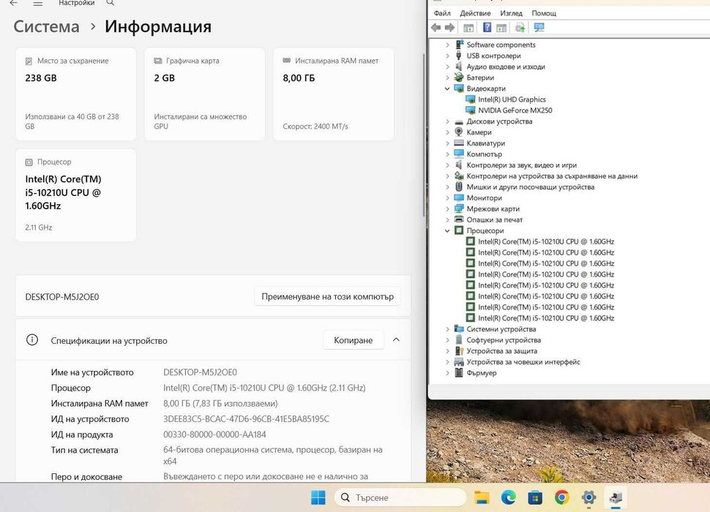Click the info icon beside Спецификации на устройство
Image resolution: width=710 pixels, height=512 pixels.
click(32, 339)
